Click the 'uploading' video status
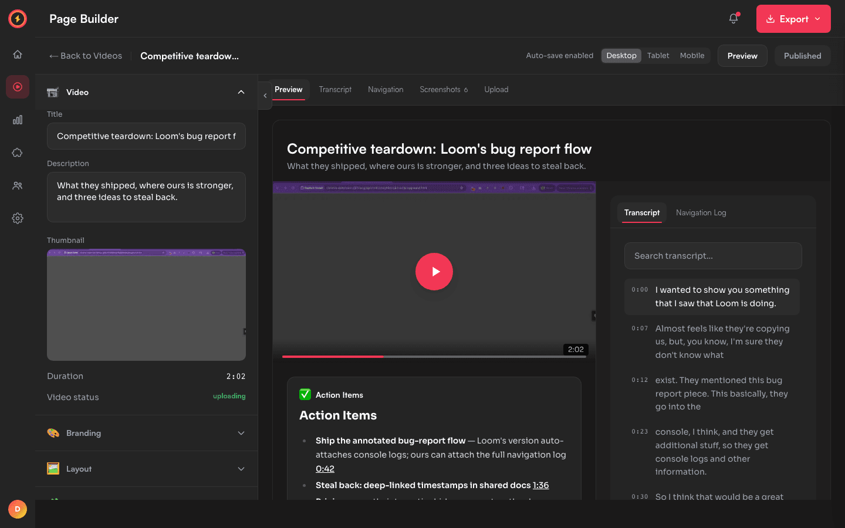Viewport: 845px width, 528px height. coord(229,397)
